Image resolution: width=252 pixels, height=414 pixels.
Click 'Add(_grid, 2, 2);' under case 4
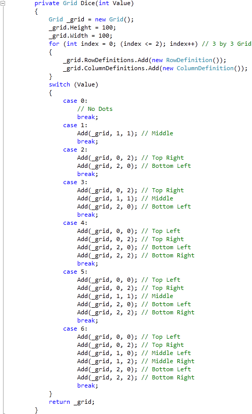(107, 256)
